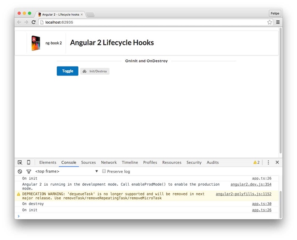297x240 pixels.
Task: Bookmark page with star icon
Action: point(269,22)
